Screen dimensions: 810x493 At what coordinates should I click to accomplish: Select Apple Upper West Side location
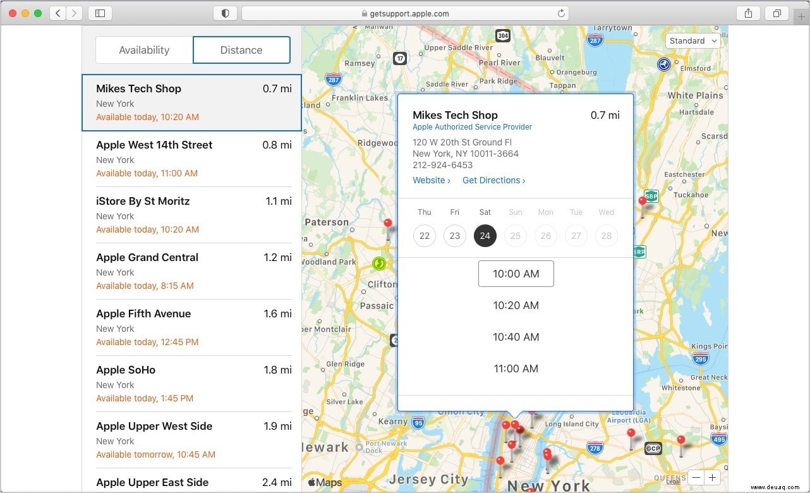coord(192,440)
